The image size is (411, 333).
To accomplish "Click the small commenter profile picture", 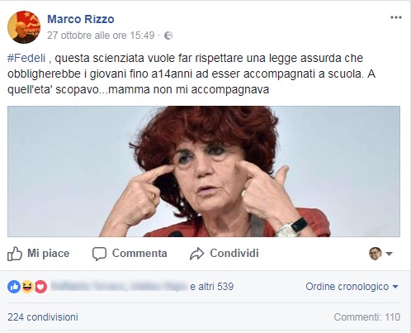I will pyautogui.click(x=376, y=254).
